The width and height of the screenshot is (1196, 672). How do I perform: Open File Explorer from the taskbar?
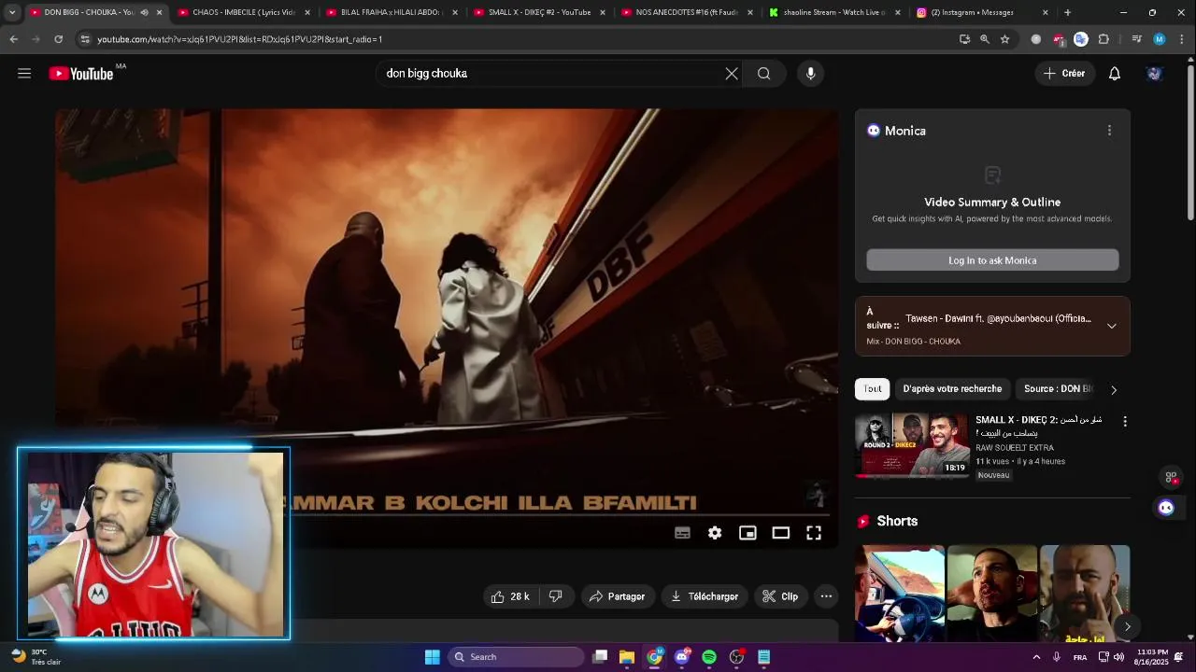[627, 657]
